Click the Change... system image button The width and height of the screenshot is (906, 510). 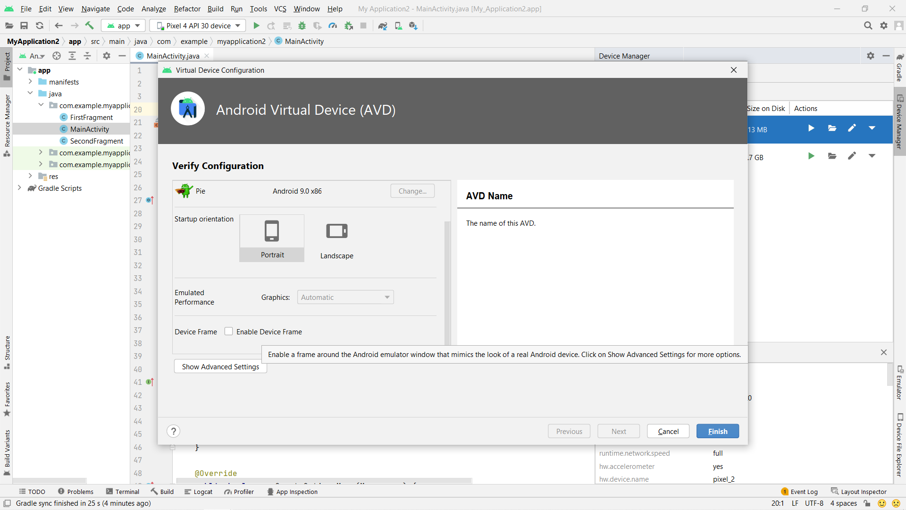point(412,191)
